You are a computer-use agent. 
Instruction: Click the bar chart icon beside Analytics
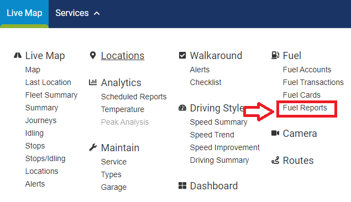[93, 82]
